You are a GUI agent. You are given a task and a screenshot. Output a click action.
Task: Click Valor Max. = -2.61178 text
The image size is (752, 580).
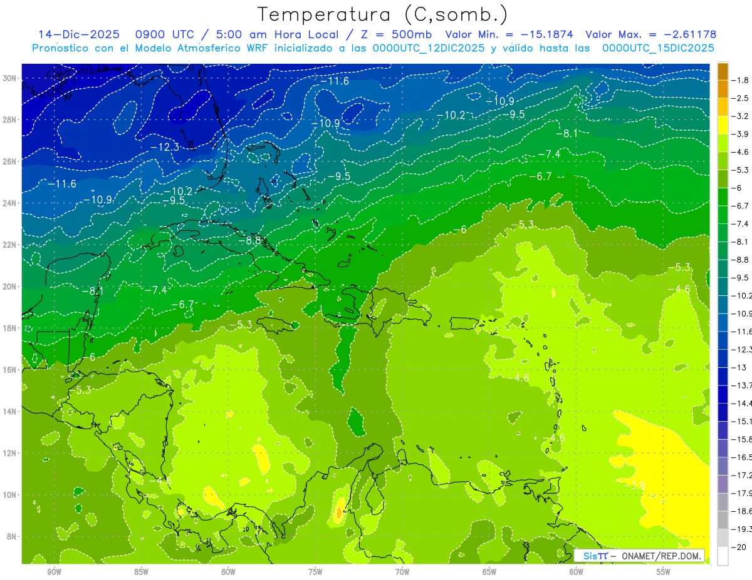tap(650, 34)
